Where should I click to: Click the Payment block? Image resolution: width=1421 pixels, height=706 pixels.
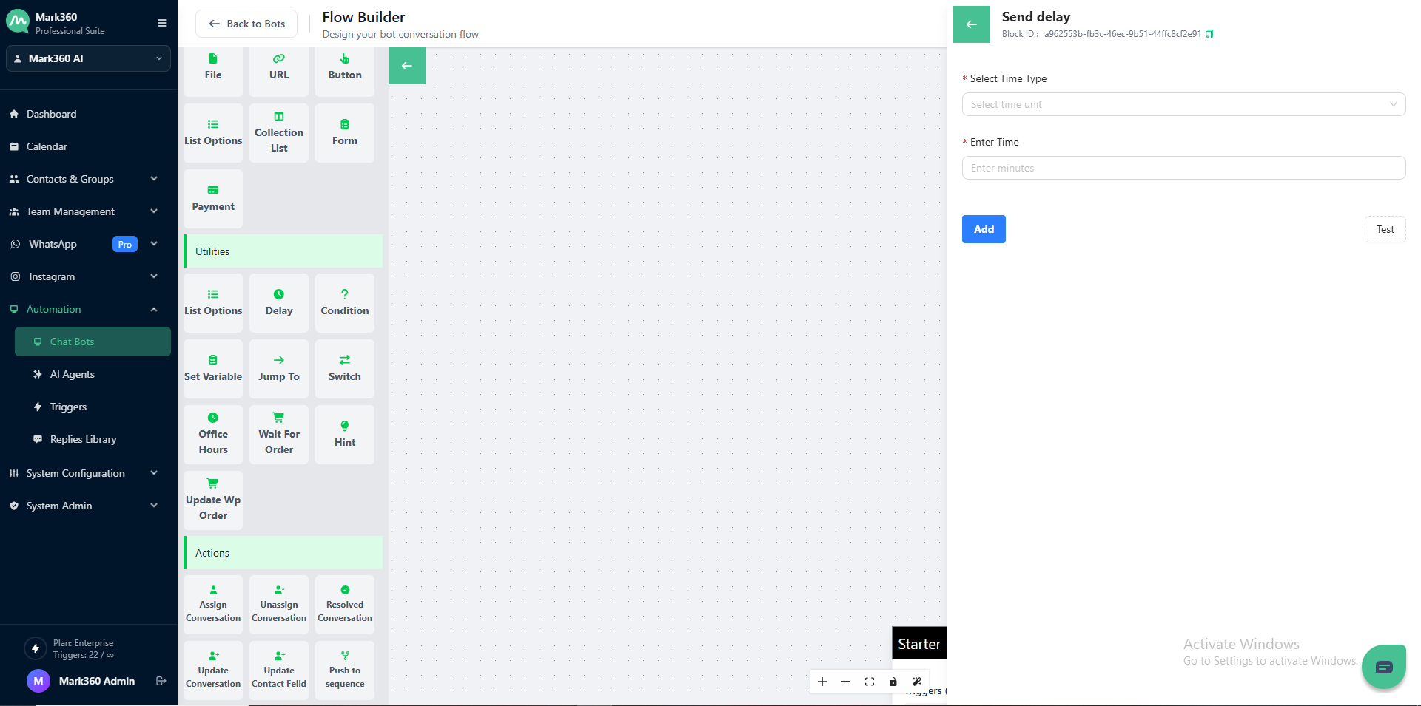[x=212, y=198]
